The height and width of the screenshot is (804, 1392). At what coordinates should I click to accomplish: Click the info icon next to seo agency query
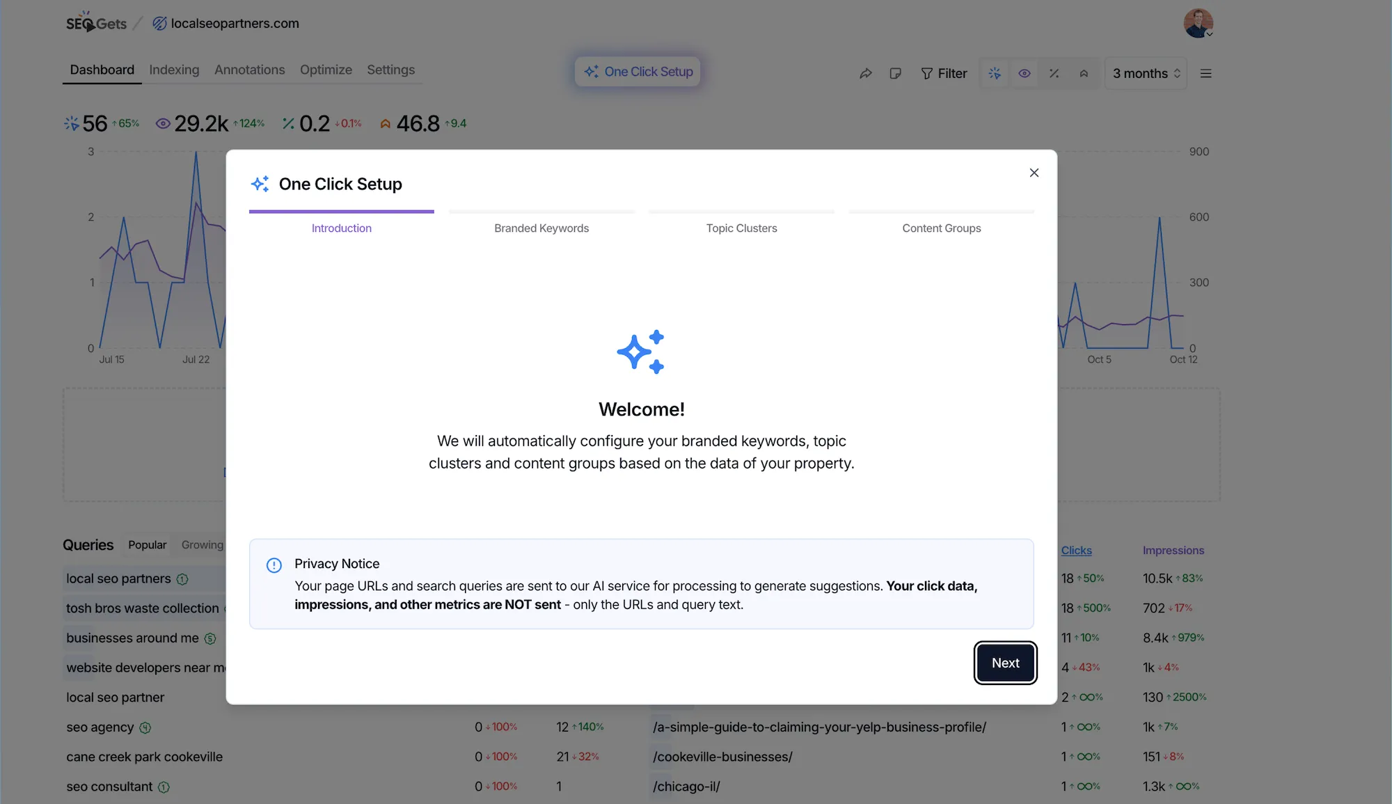tap(145, 727)
